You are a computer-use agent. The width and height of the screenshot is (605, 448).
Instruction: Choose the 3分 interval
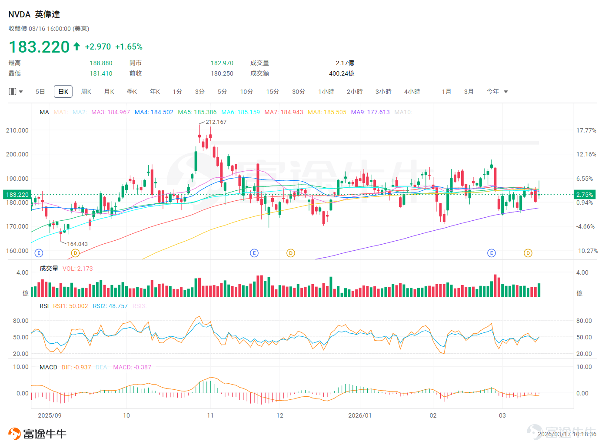pos(200,92)
